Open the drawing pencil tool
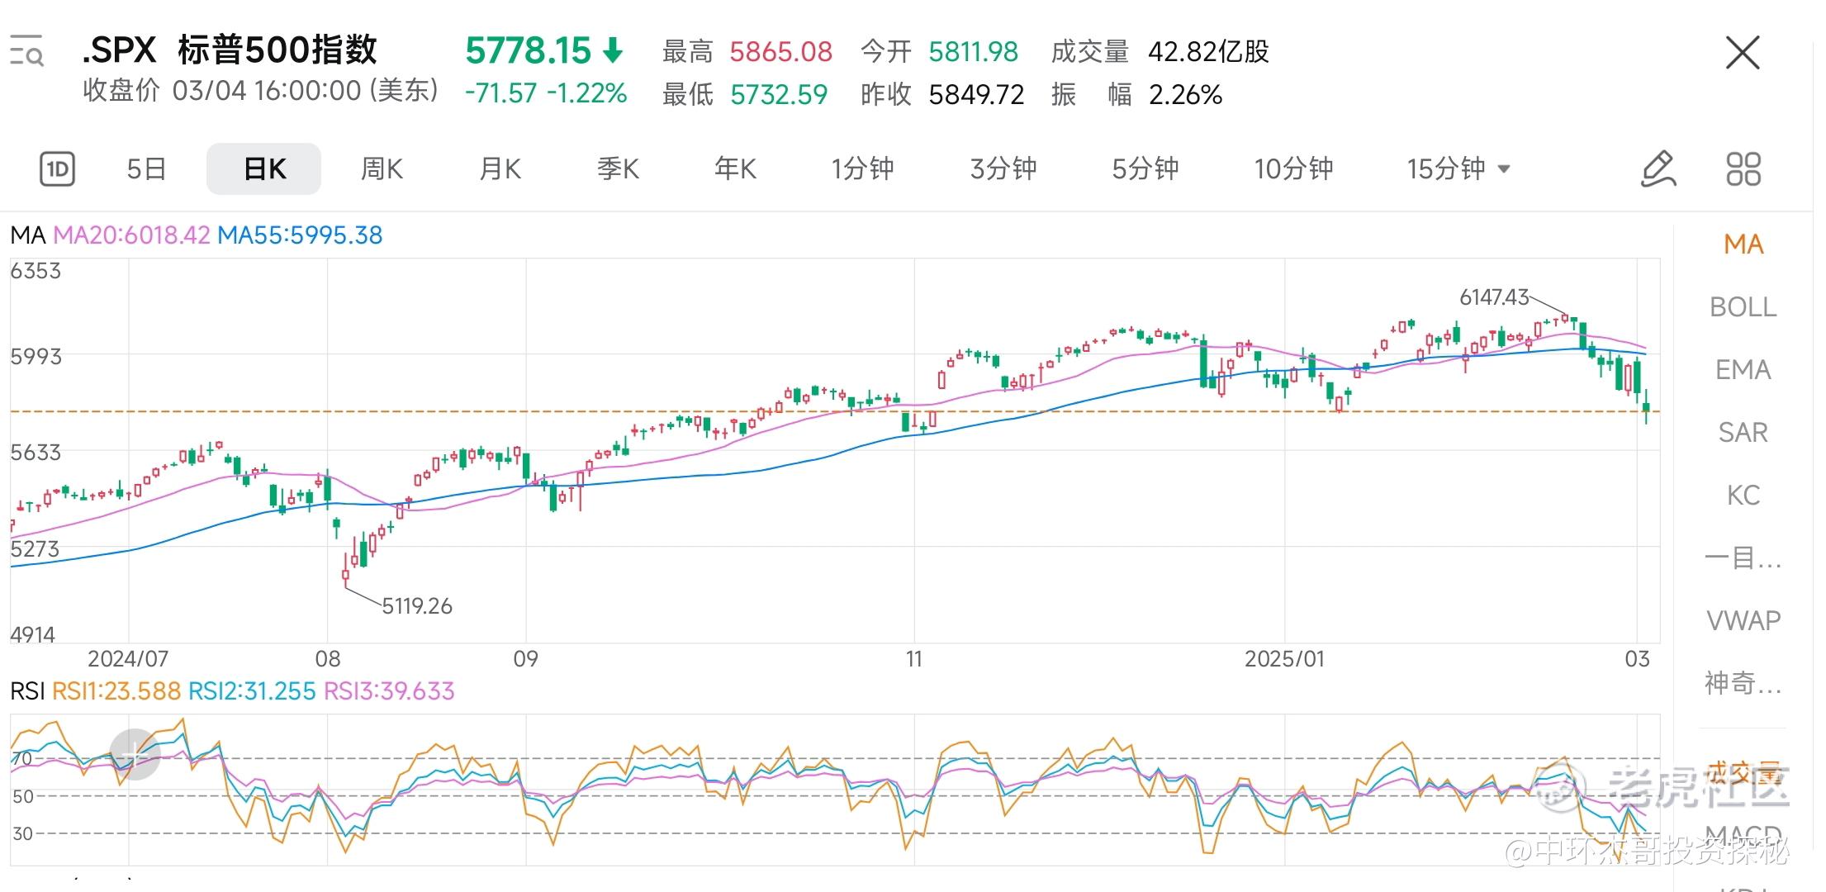 click(1658, 169)
